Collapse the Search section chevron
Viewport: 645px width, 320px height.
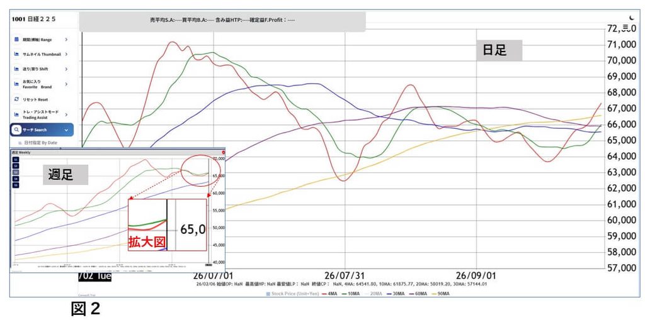point(66,130)
